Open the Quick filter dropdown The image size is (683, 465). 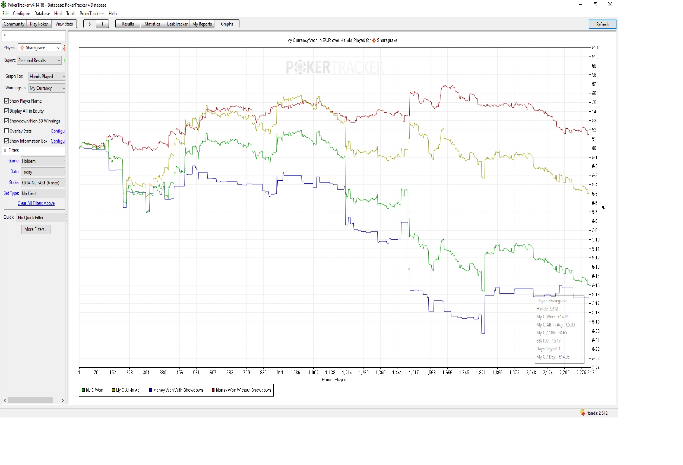coord(40,218)
